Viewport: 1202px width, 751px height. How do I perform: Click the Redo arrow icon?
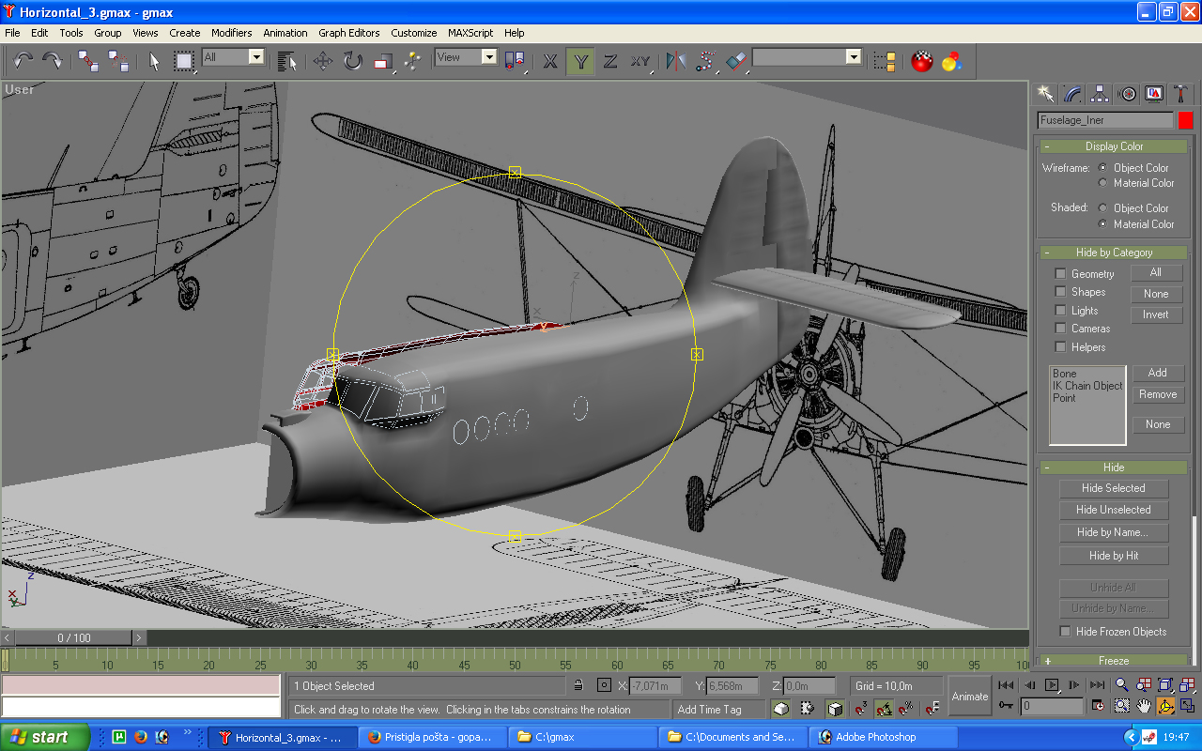[53, 61]
